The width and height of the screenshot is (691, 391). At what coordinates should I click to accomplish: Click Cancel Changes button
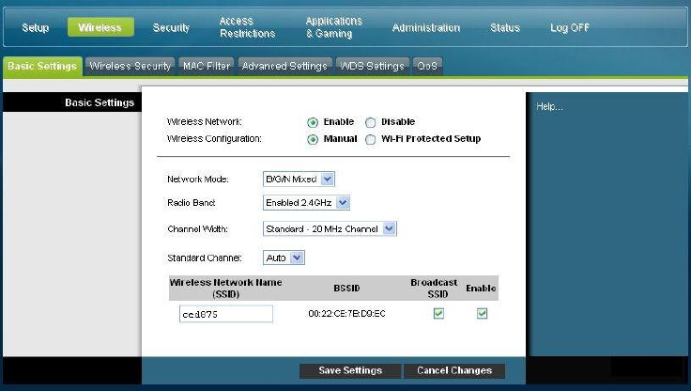pyautogui.click(x=454, y=370)
